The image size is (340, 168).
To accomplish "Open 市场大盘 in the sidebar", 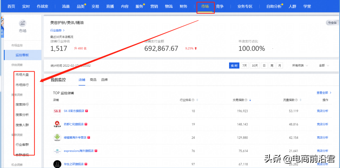I will 22,75.
